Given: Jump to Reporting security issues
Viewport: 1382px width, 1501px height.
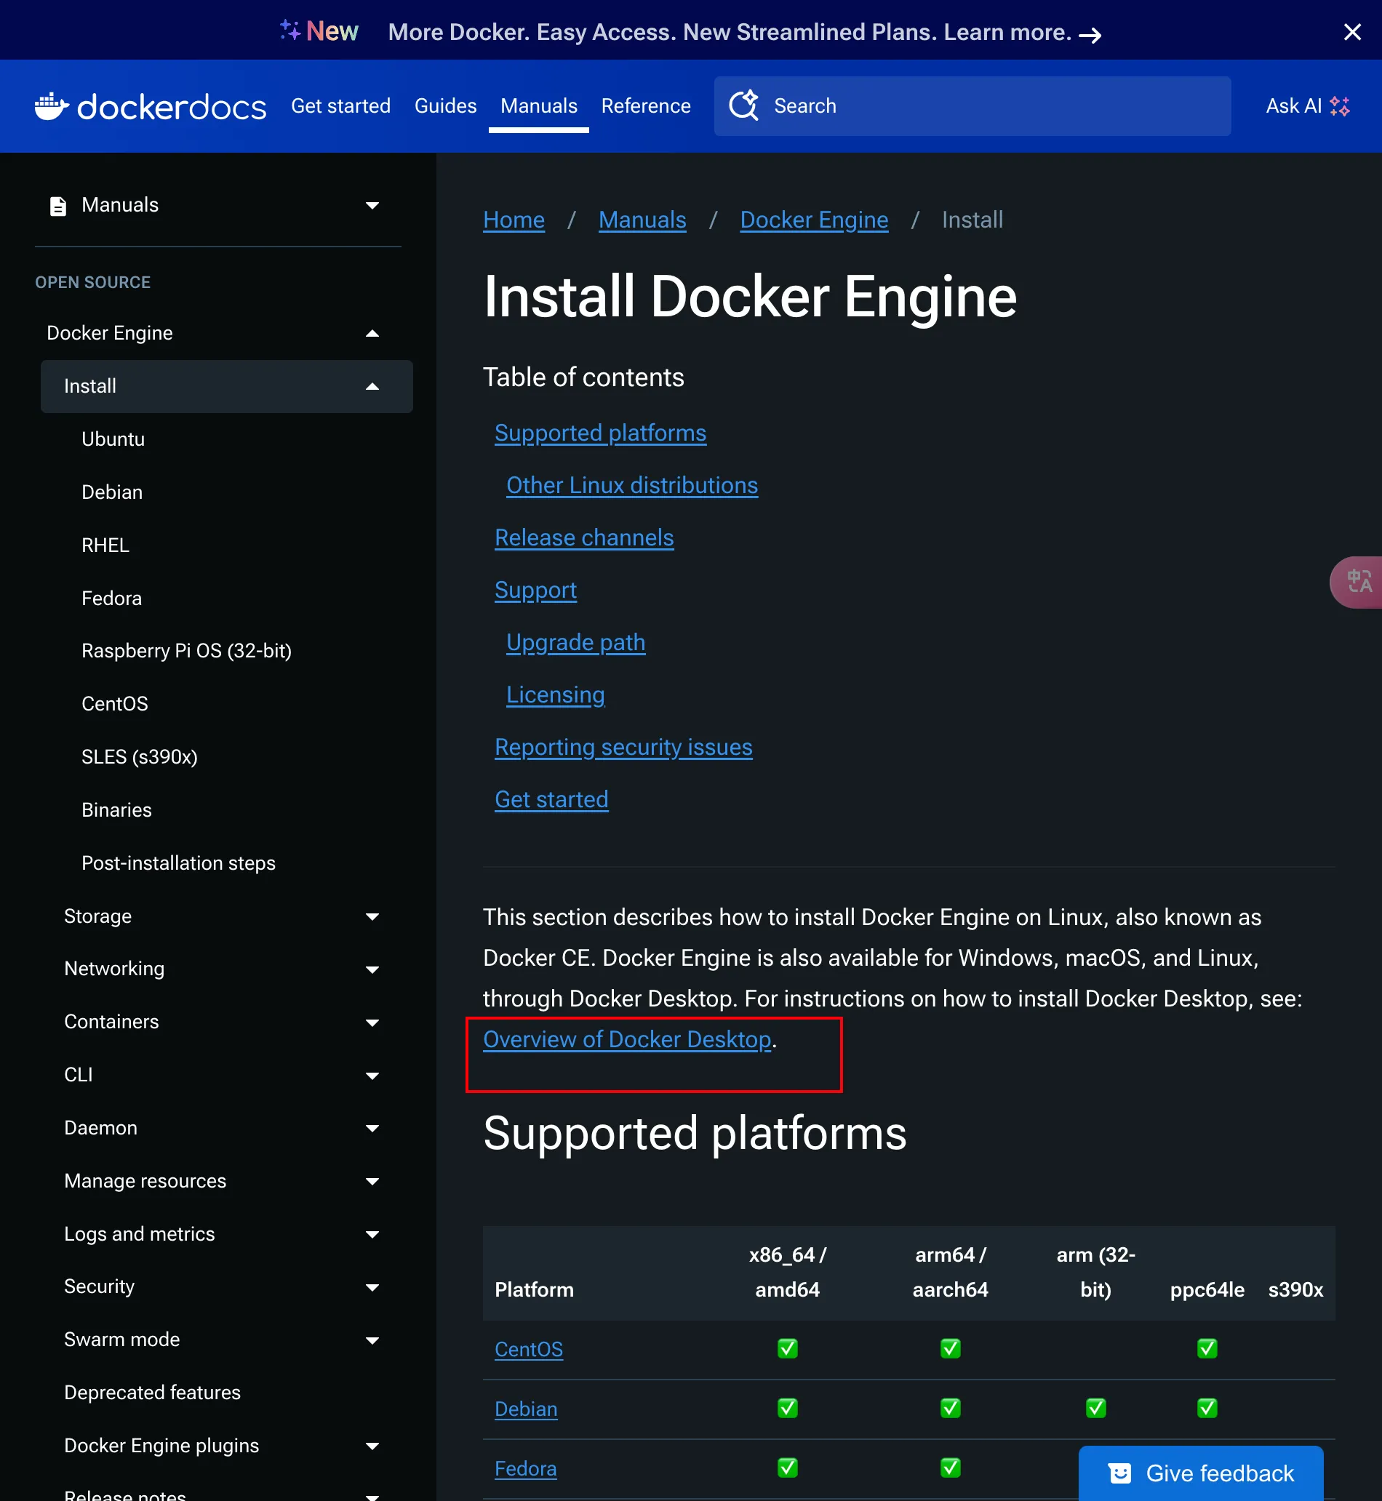Looking at the screenshot, I should click(x=623, y=747).
